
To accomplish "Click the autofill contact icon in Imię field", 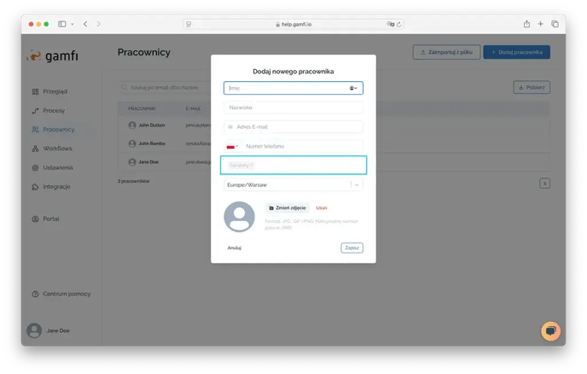I will [353, 88].
